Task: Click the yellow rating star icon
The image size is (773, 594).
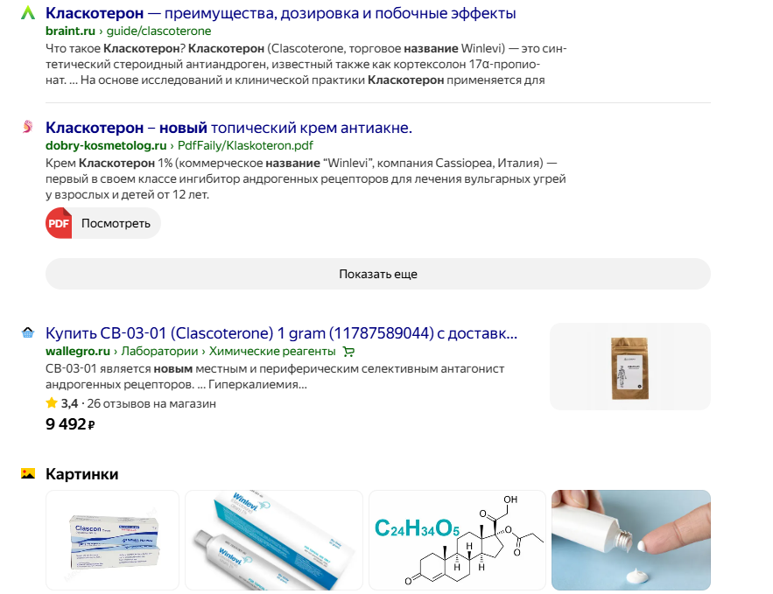Action: (52, 403)
